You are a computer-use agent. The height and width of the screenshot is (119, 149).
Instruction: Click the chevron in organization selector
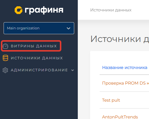(69, 28)
